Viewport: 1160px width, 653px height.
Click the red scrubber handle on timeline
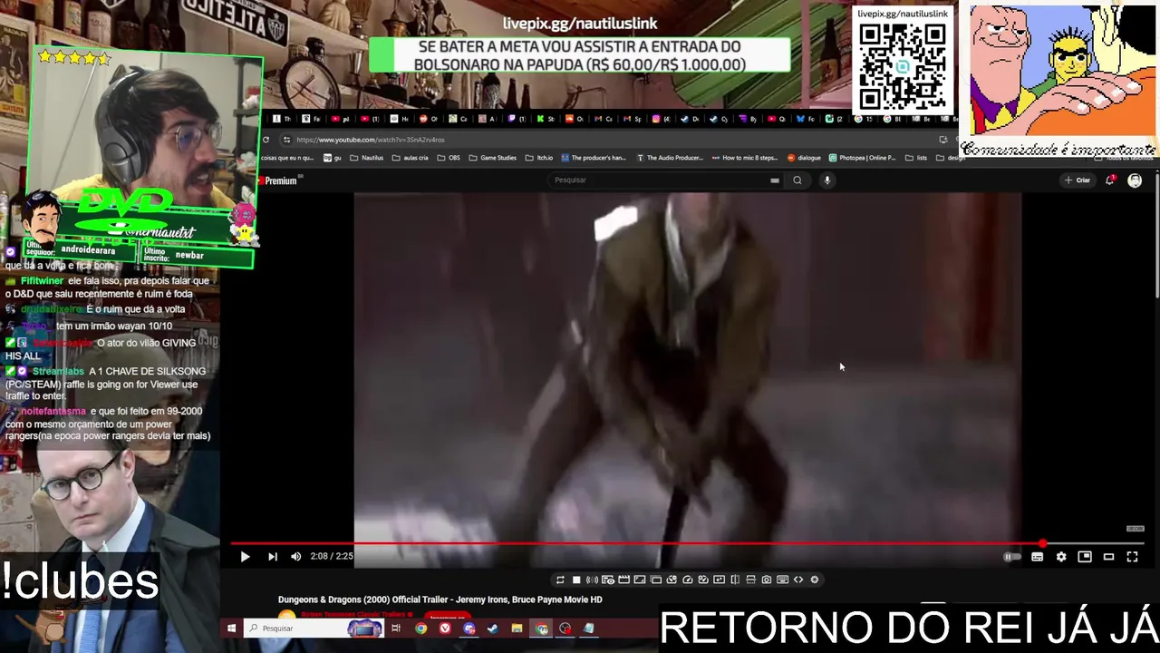(1042, 544)
